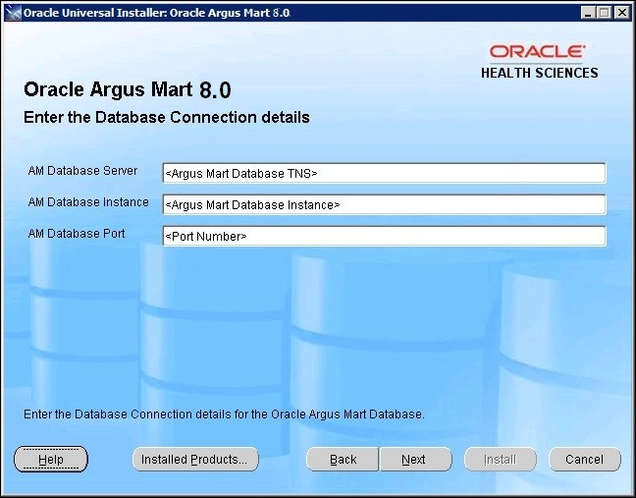Proceed with the Next button
The image size is (636, 498).
pos(415,459)
